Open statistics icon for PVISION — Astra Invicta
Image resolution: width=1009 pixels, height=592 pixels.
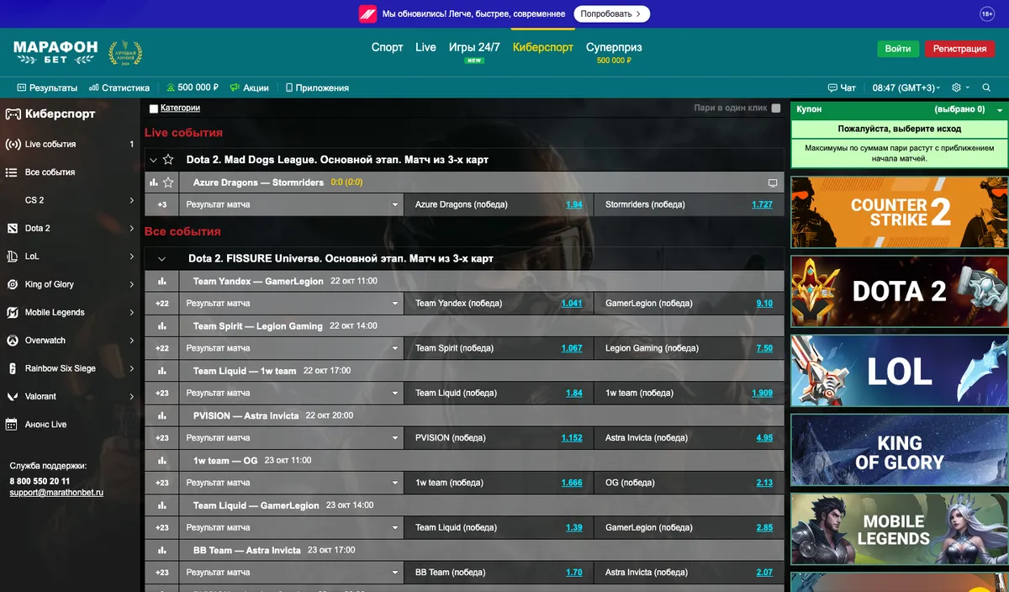[162, 415]
